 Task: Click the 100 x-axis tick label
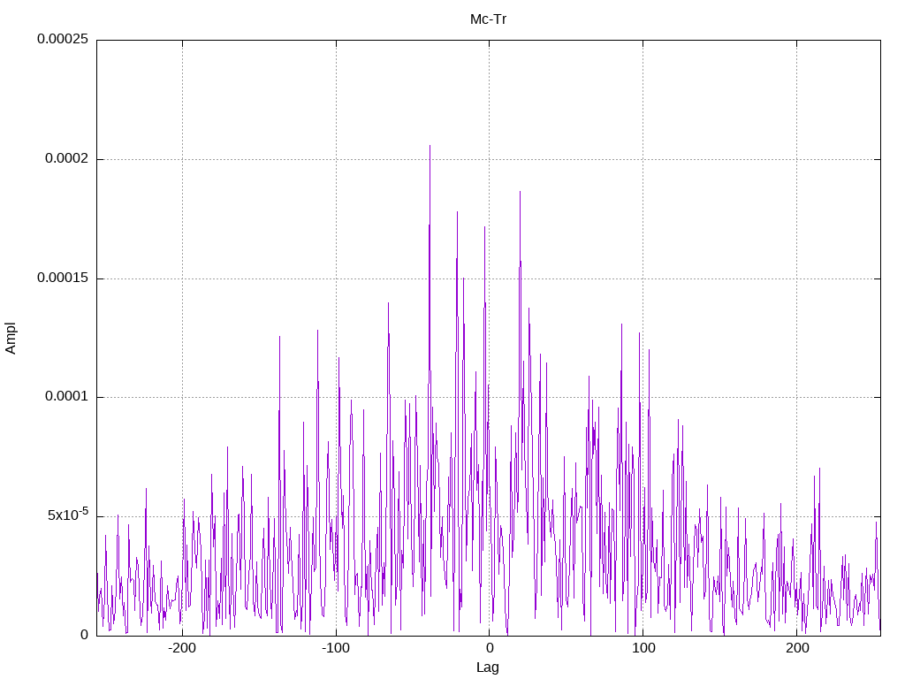(643, 648)
